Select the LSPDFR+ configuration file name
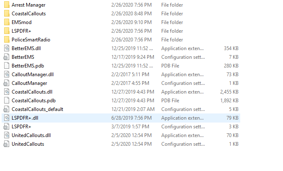 pyautogui.click(x=22, y=127)
